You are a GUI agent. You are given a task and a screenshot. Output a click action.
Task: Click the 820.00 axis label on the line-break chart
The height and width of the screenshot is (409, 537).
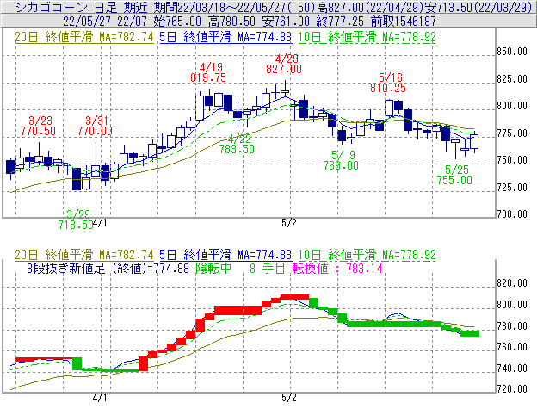coord(512,283)
